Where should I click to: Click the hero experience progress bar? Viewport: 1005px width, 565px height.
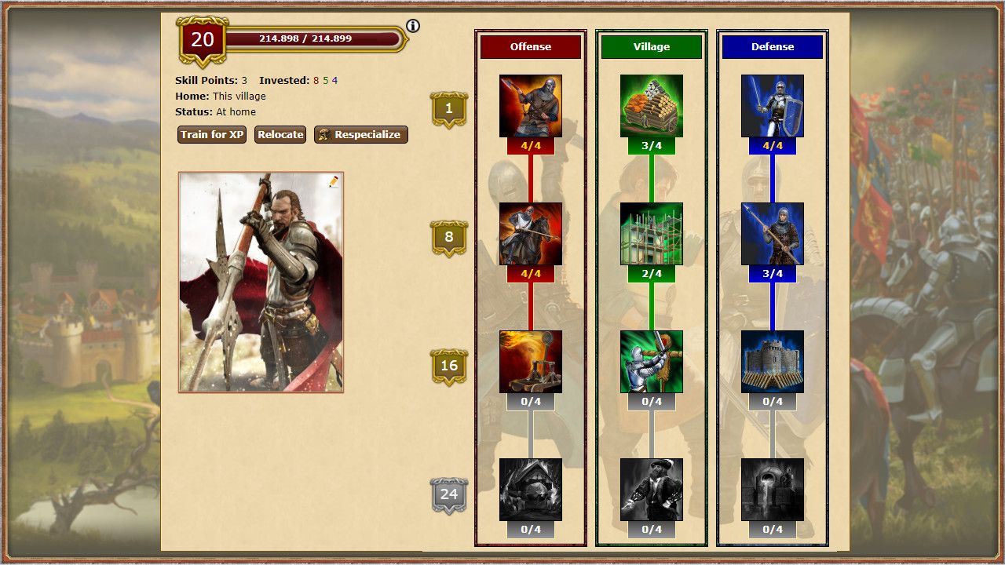tap(314, 38)
